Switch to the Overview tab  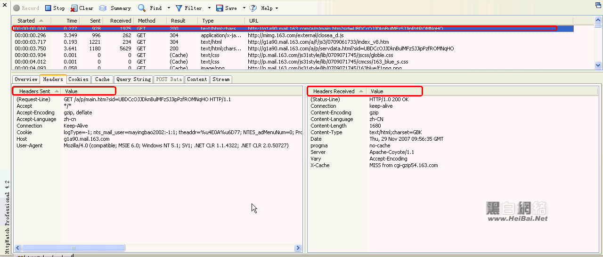click(x=26, y=80)
